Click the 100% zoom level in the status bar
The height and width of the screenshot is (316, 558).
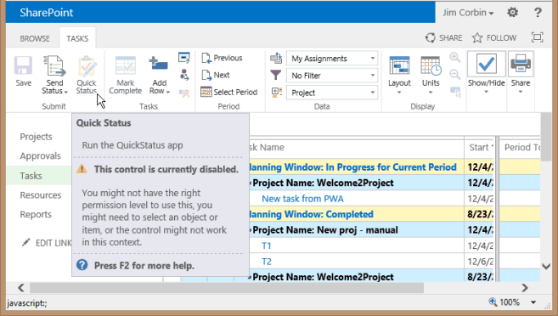[510, 302]
